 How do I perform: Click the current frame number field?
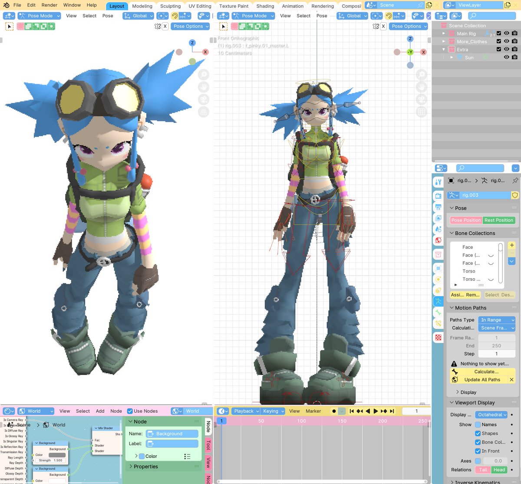(416, 411)
